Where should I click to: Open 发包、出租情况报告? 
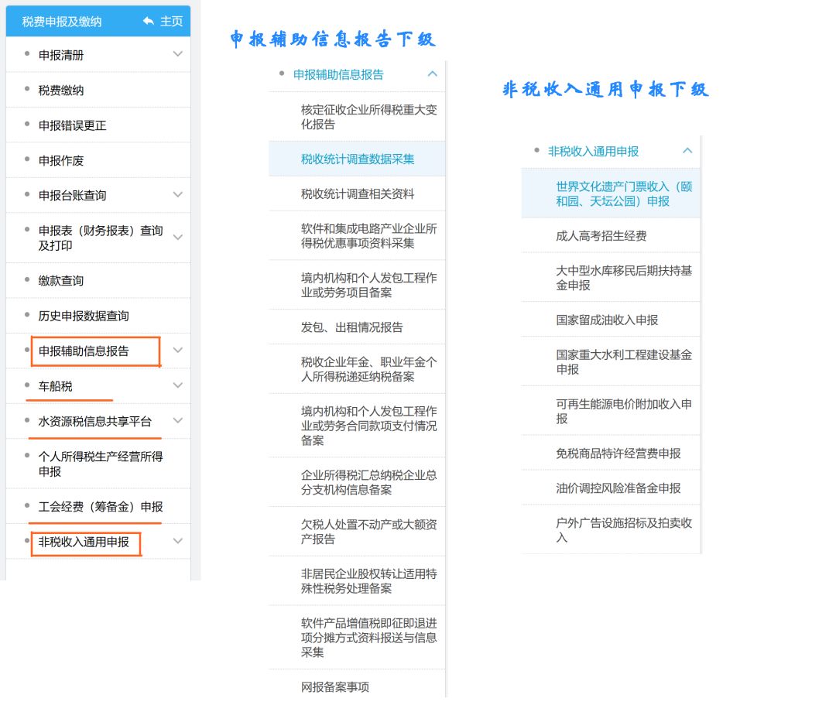351,327
